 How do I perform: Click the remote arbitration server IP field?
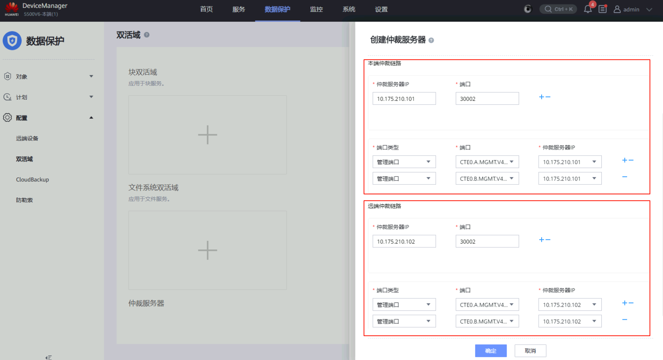(404, 241)
